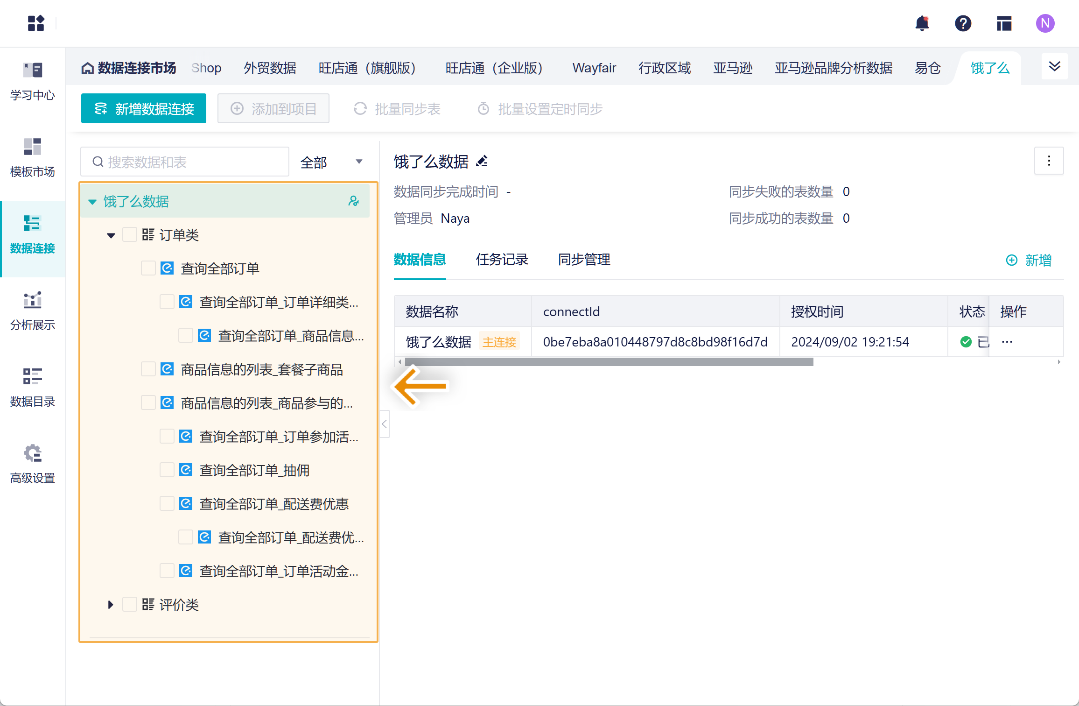Viewport: 1079px width, 706px height.
Task: Open the 学习中心 sidebar icon
Action: 32,71
